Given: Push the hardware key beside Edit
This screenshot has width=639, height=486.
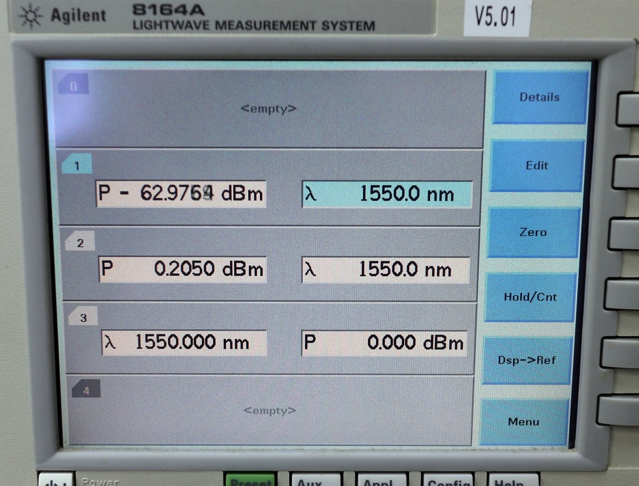Looking at the screenshot, I should 626,172.
